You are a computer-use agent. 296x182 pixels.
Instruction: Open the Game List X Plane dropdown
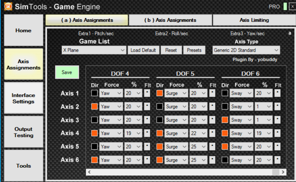tap(94, 50)
